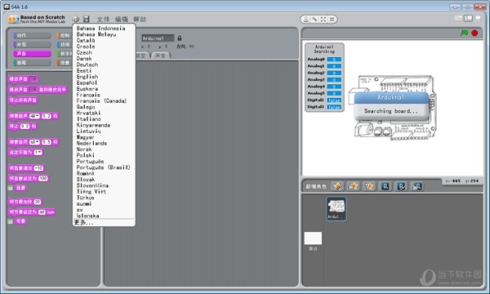Select the 变量 Variables block category
The height and width of the screenshot is (294, 490).
click(65, 63)
